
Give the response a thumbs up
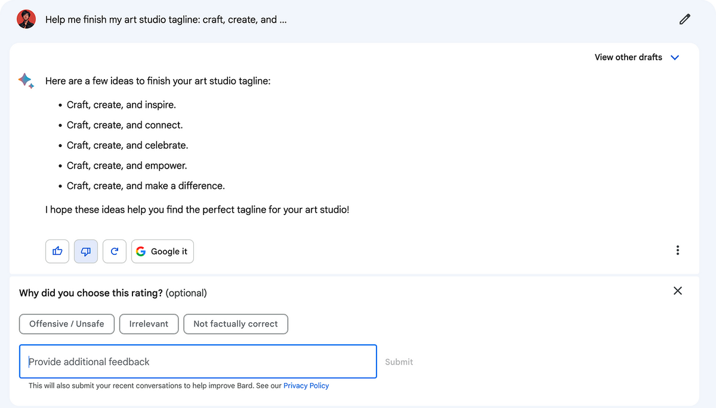(x=57, y=251)
